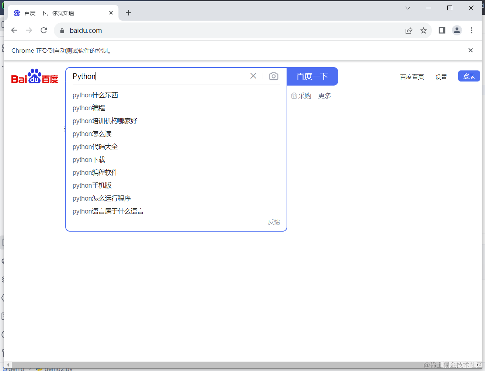Click the Baidu logo
This screenshot has height=371, width=485.
pos(35,76)
